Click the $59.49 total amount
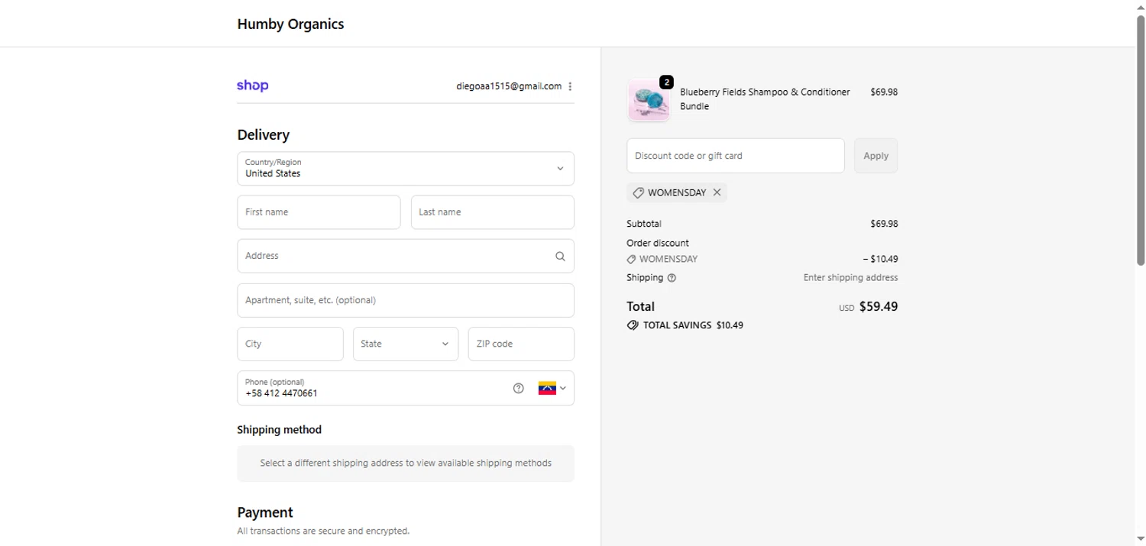This screenshot has width=1146, height=546. (x=879, y=307)
